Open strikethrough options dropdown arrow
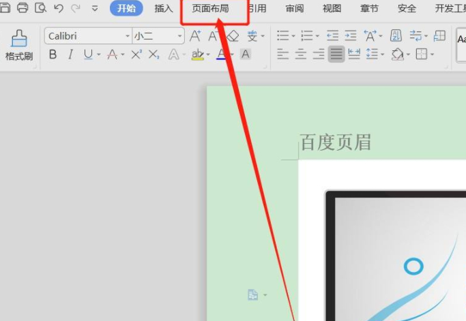The height and width of the screenshot is (321, 466). coord(122,55)
